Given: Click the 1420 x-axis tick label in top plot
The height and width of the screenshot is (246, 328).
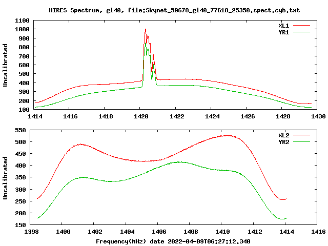Looking at the screenshot, I should (x=141, y=116).
